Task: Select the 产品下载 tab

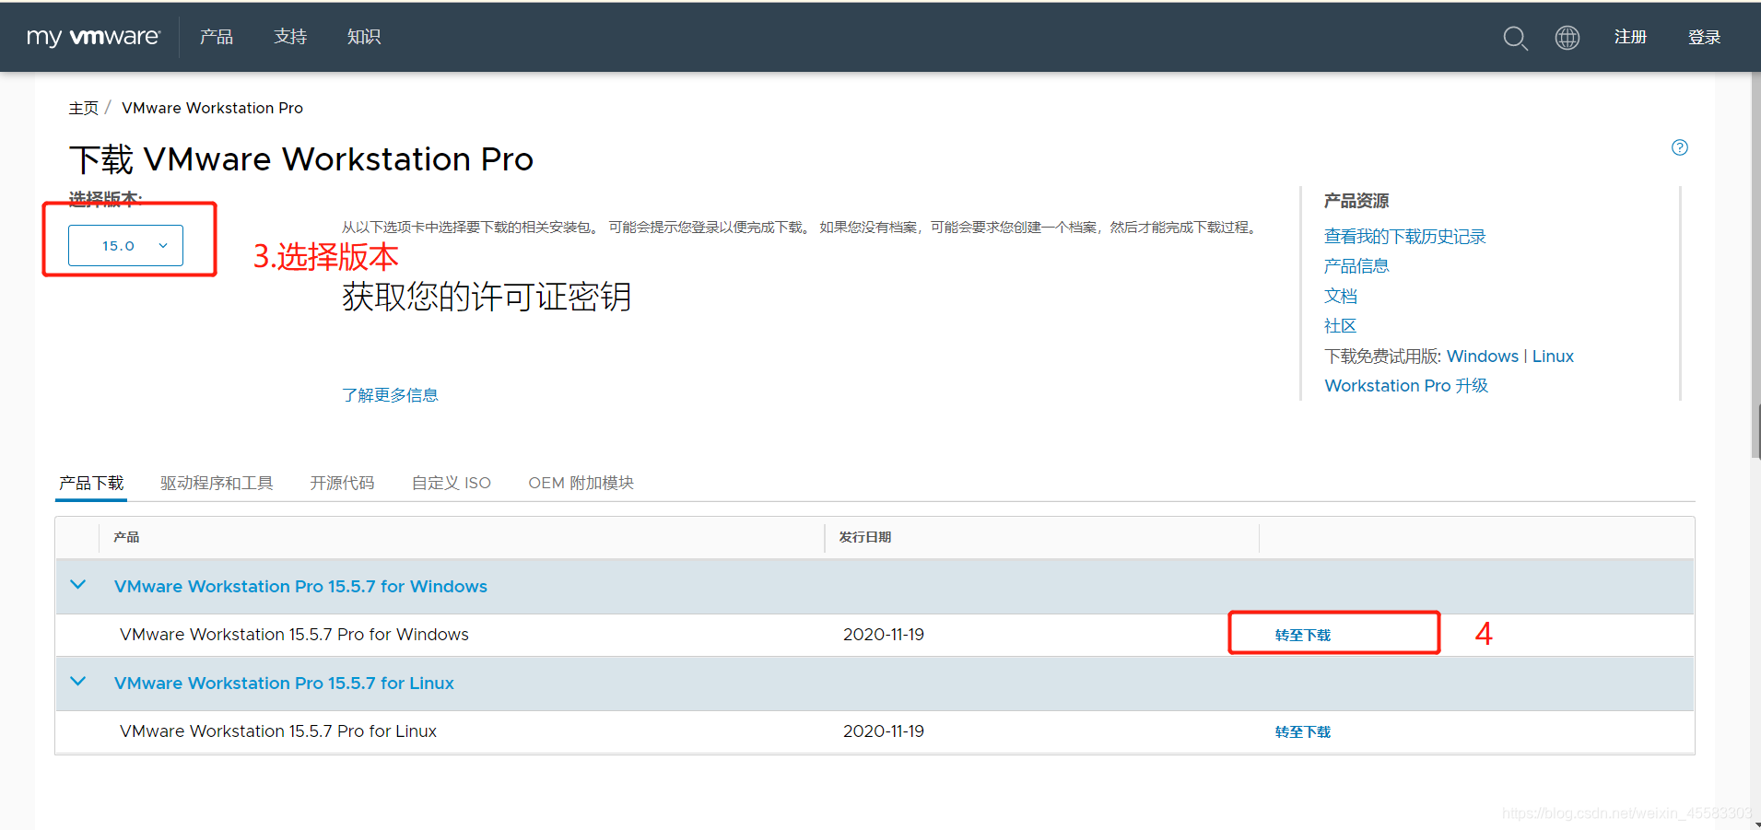Action: 91,483
